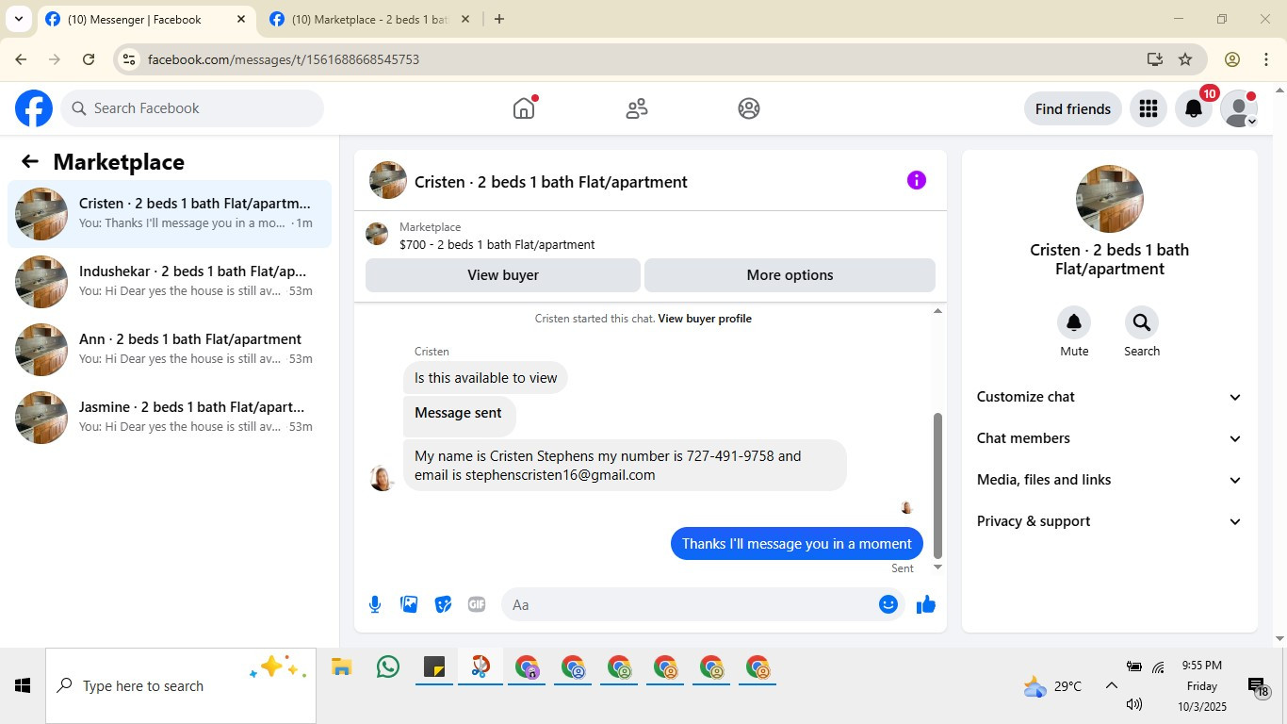Install app icon in the address bar

click(x=1155, y=59)
